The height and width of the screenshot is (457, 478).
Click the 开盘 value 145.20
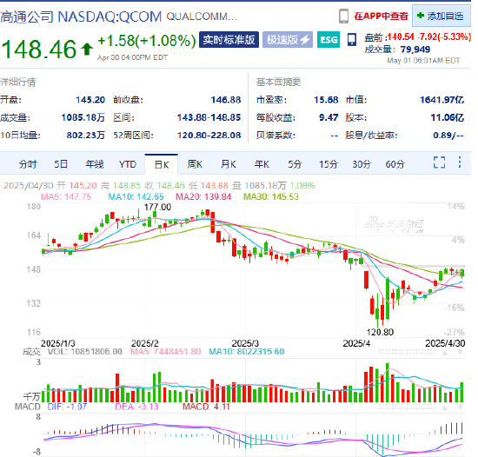[x=90, y=100]
